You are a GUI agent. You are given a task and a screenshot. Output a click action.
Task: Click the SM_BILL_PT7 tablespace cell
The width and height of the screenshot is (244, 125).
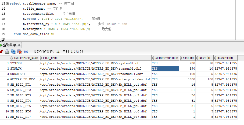pos(21,117)
